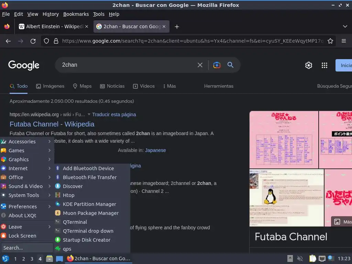Open the Tools menu
Screen dimensions: 352x264
[99, 14]
